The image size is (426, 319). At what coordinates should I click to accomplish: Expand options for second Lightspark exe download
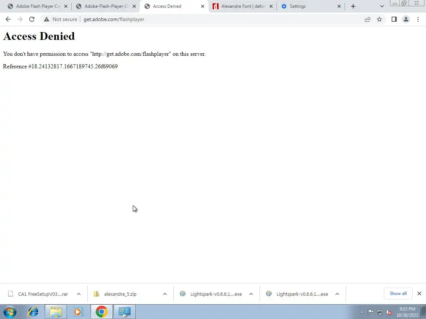(337, 294)
